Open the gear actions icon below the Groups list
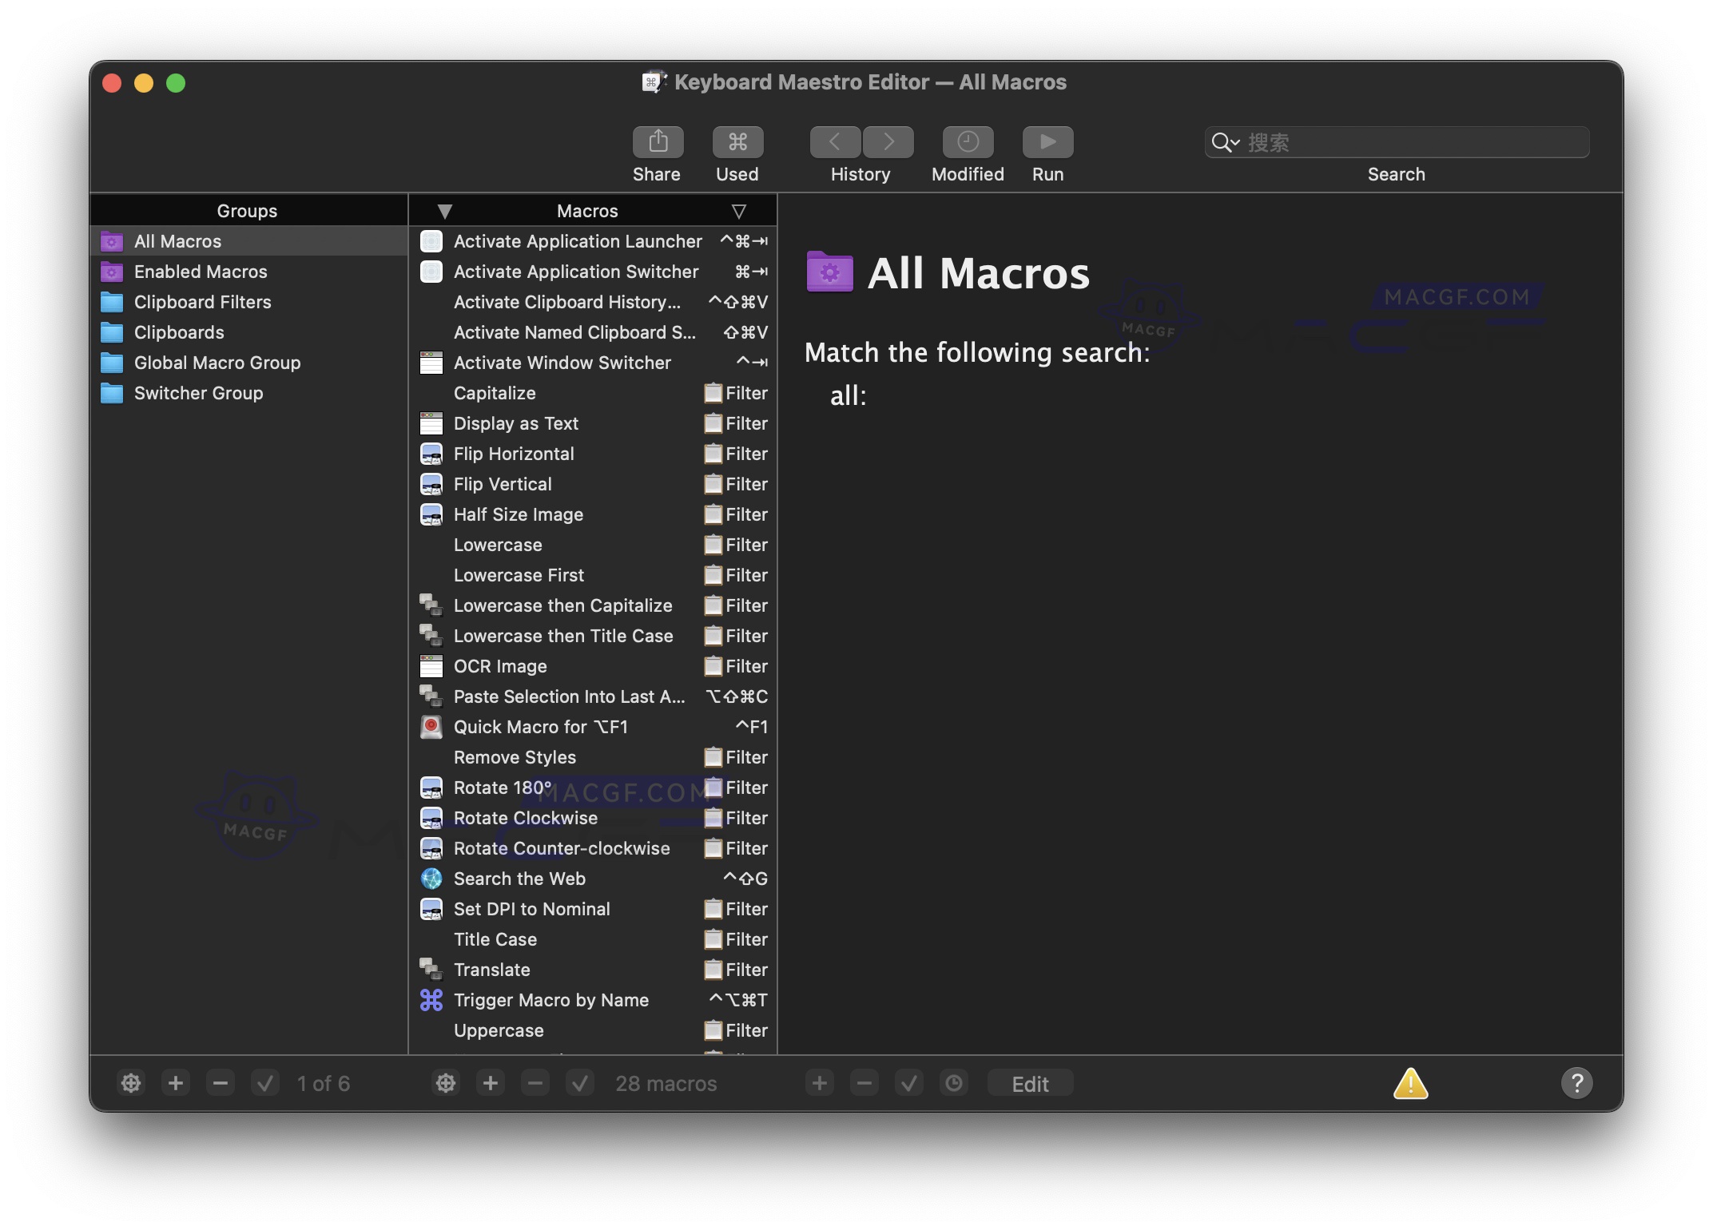Viewport: 1713px width, 1230px height. point(131,1083)
